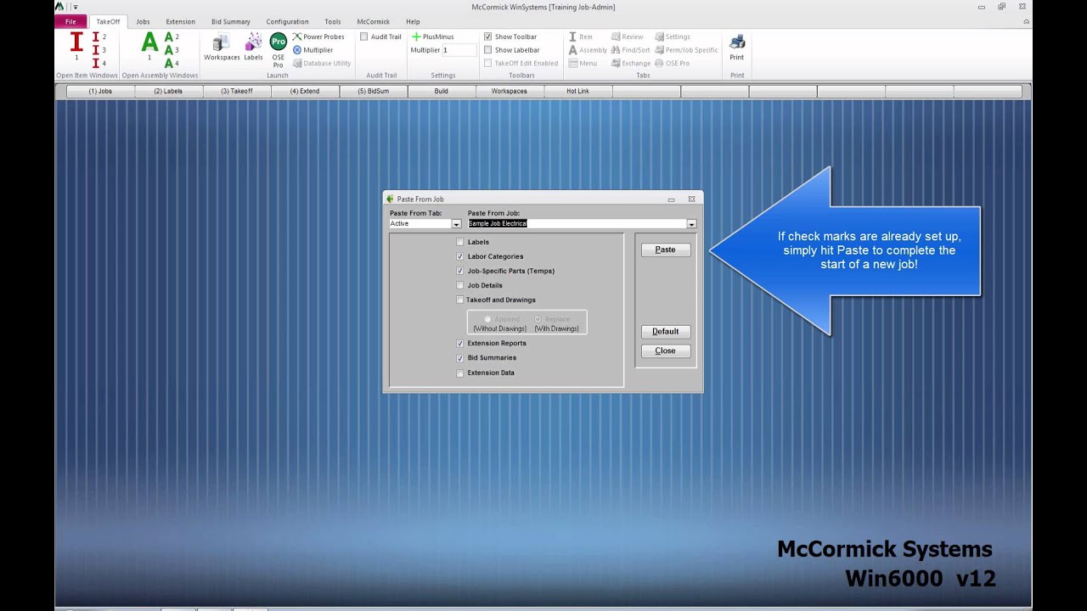Uncheck Extension Reports checkbox
This screenshot has width=1087, height=611.
[460, 343]
